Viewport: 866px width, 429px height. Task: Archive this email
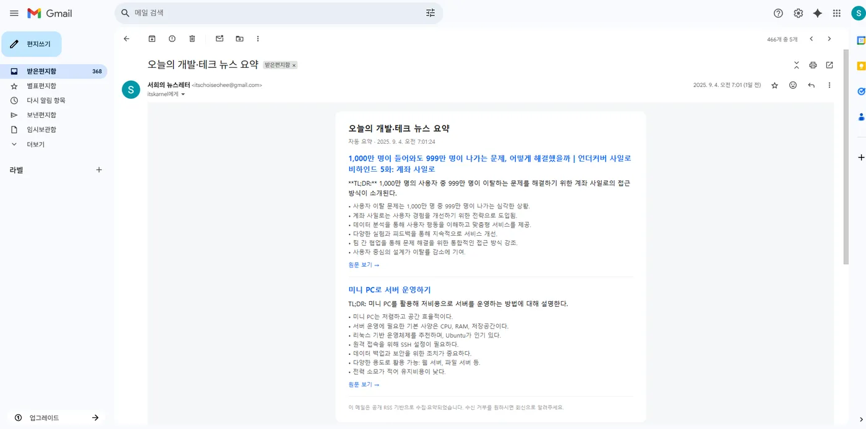tap(152, 38)
